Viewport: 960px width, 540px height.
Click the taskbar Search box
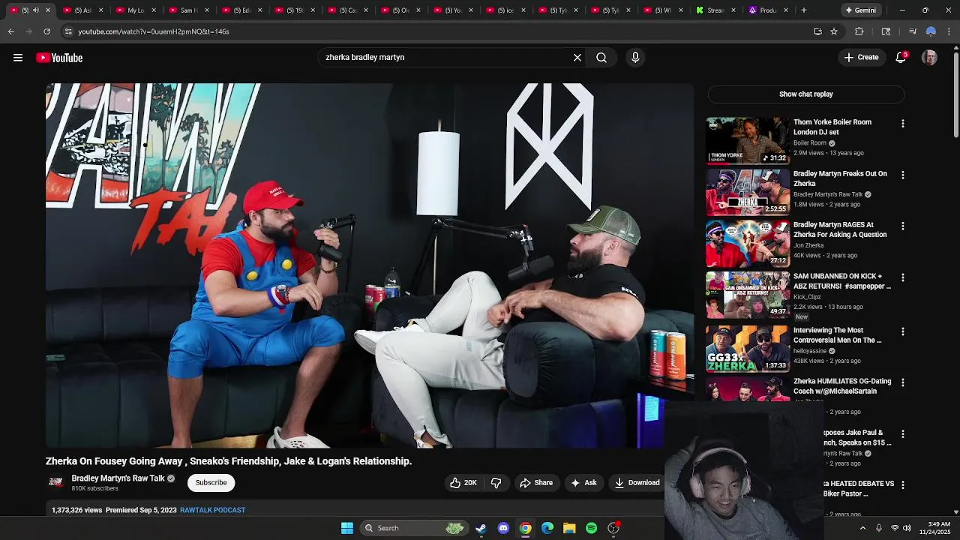[413, 528]
